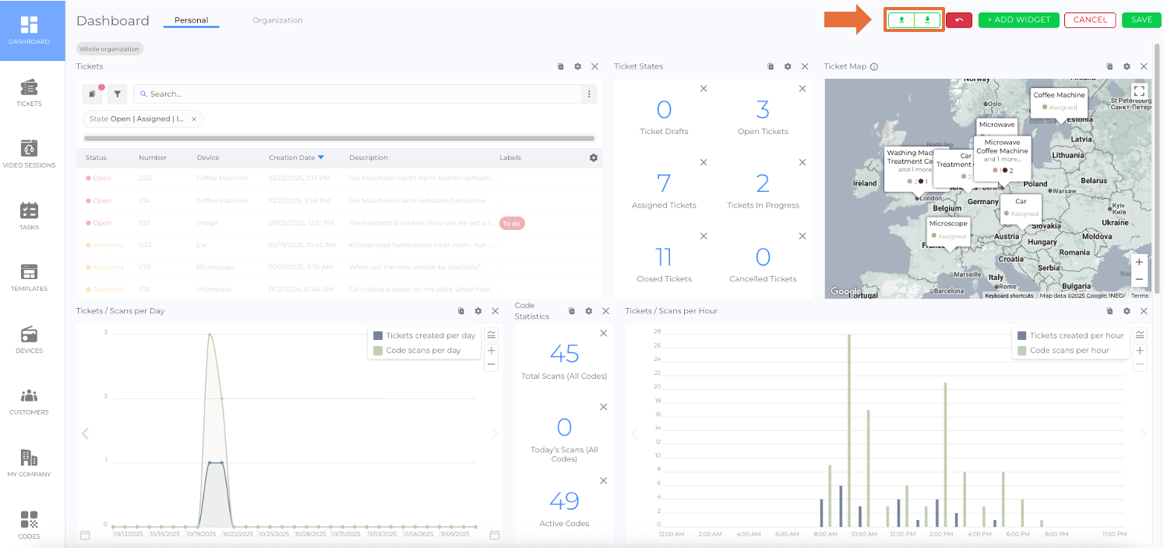The image size is (1164, 548).
Task: Go to Devices in the sidebar
Action: point(29,340)
